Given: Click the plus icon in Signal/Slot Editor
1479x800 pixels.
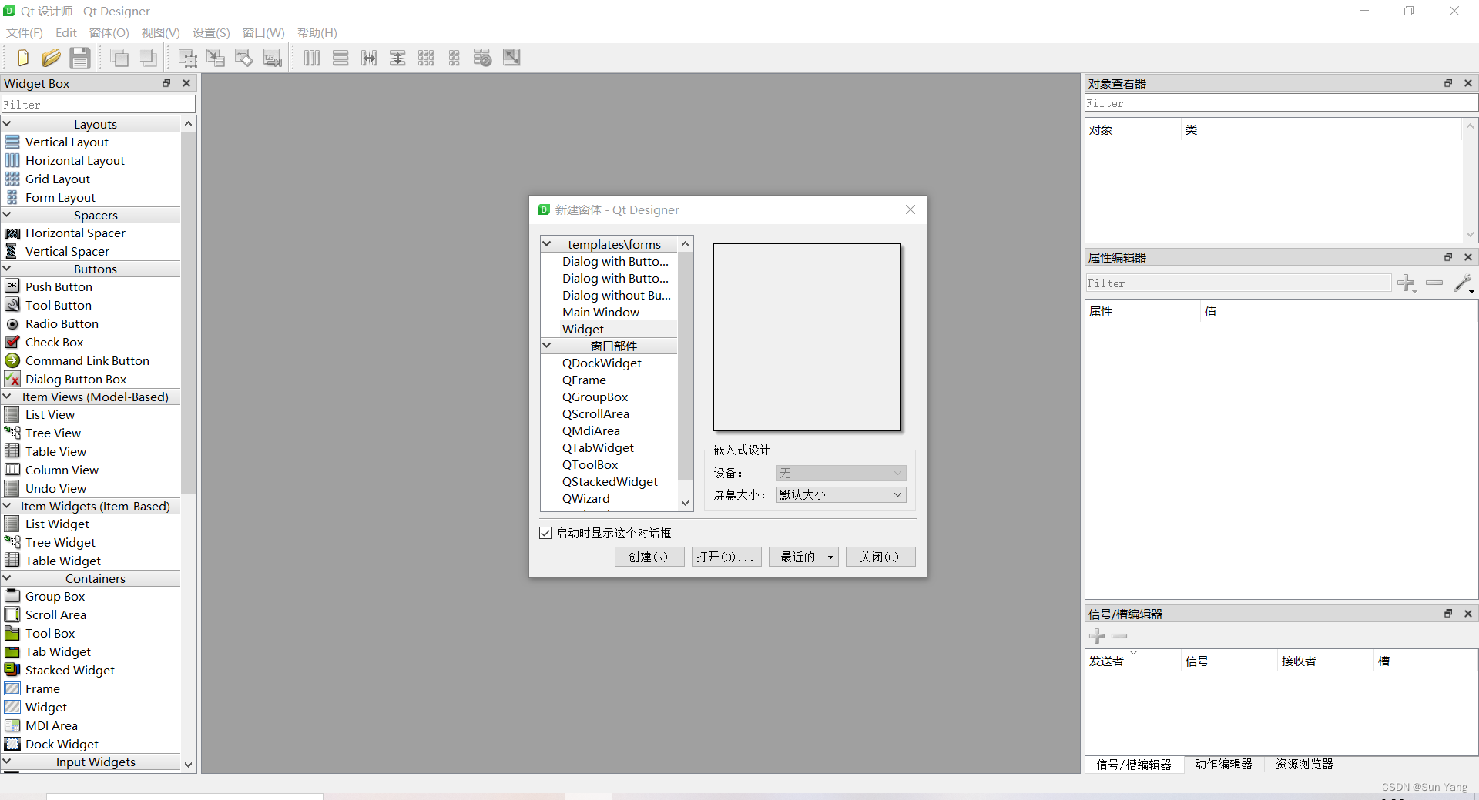Looking at the screenshot, I should [x=1097, y=636].
